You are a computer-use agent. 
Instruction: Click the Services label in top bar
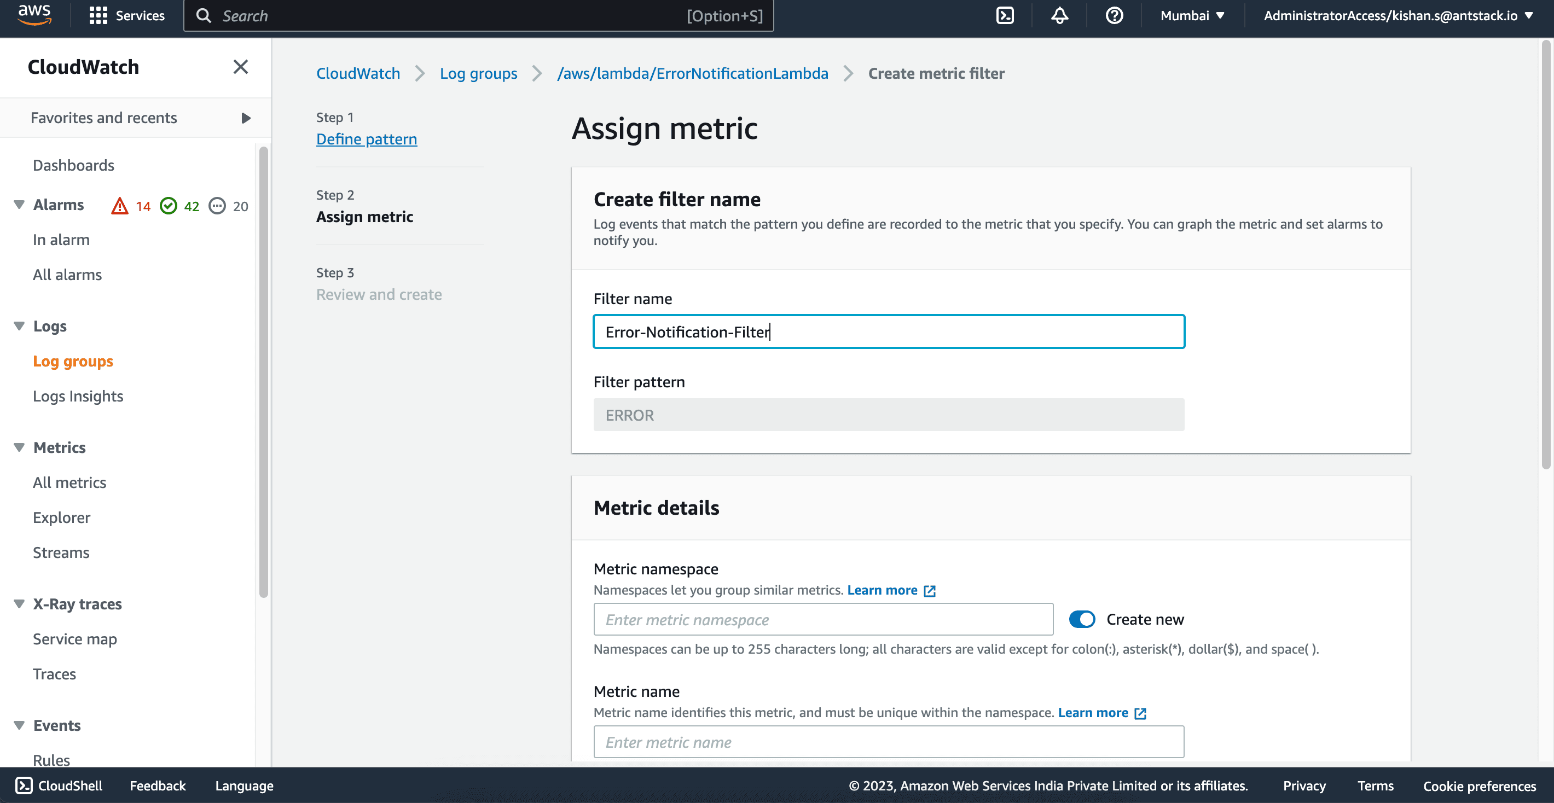[x=140, y=16]
